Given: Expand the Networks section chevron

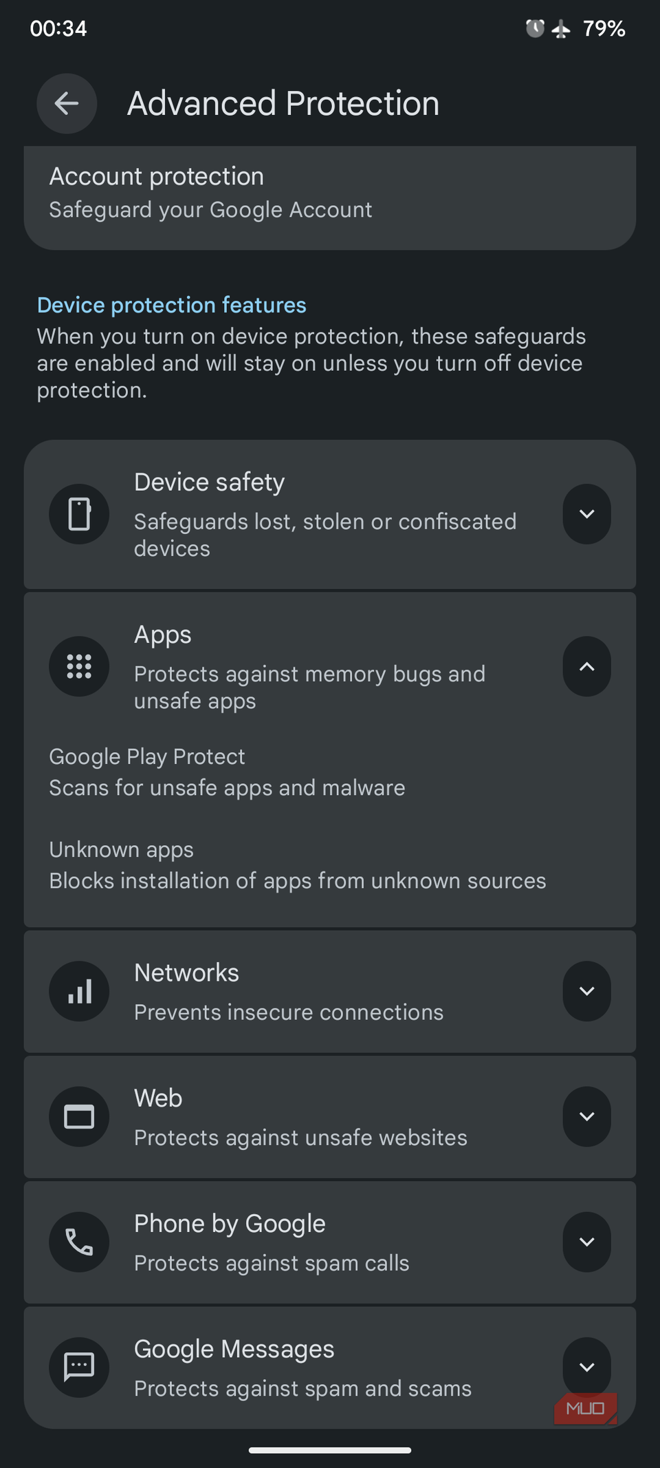Looking at the screenshot, I should 586,991.
